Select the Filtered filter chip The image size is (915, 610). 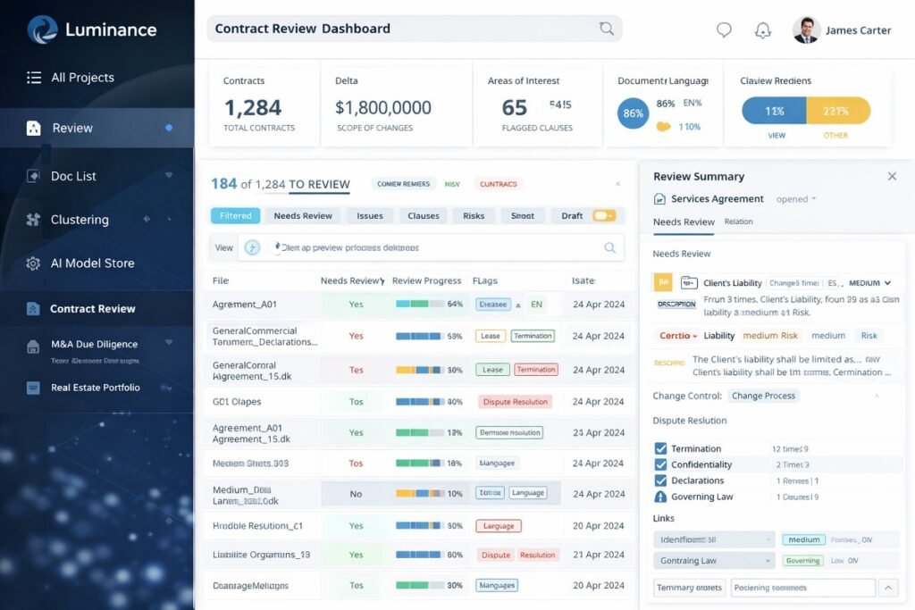click(235, 215)
